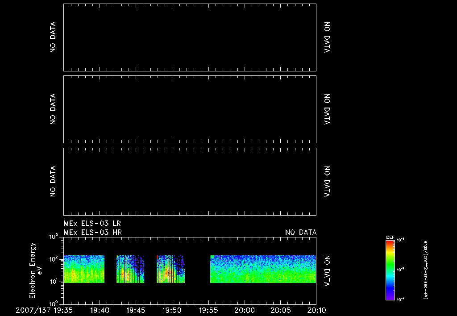Click NO DATA label left of second panel
Screen dimensions: 457x316
53,109
